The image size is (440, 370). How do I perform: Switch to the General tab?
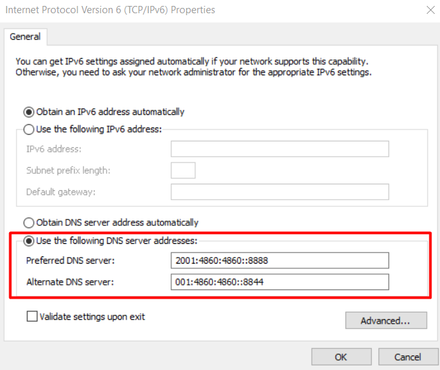(x=25, y=37)
